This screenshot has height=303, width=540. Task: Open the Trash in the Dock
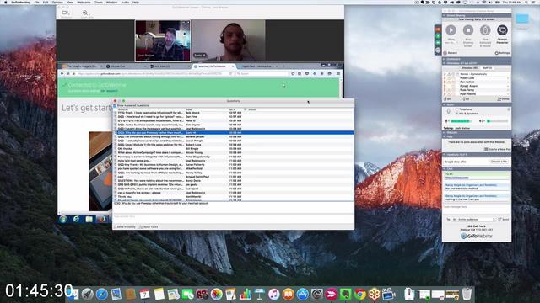point(467,294)
